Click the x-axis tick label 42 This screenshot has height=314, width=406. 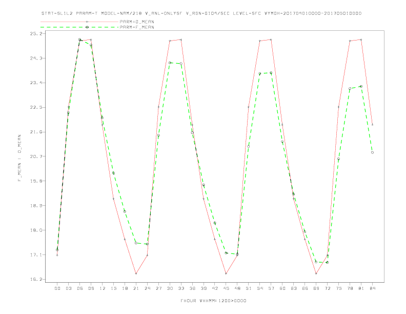(215, 288)
